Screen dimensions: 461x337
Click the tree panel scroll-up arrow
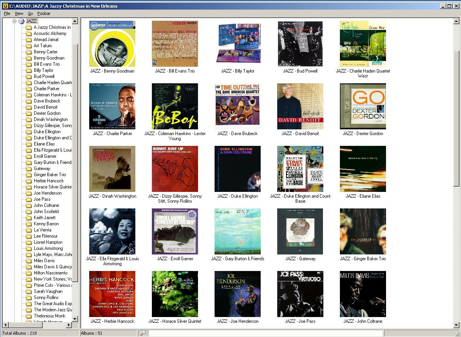[x=75, y=21]
